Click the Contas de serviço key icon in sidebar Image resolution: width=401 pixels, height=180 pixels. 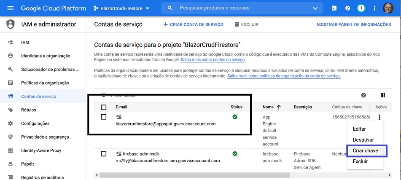coord(11,97)
